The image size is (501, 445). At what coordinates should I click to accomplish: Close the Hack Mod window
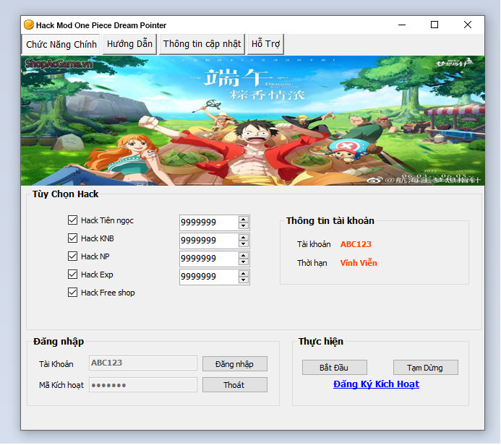(468, 25)
